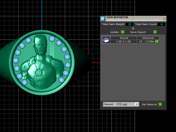Select the '14' quantity cell in gem row
This screenshot has width=176, height=132.
(x=140, y=41)
